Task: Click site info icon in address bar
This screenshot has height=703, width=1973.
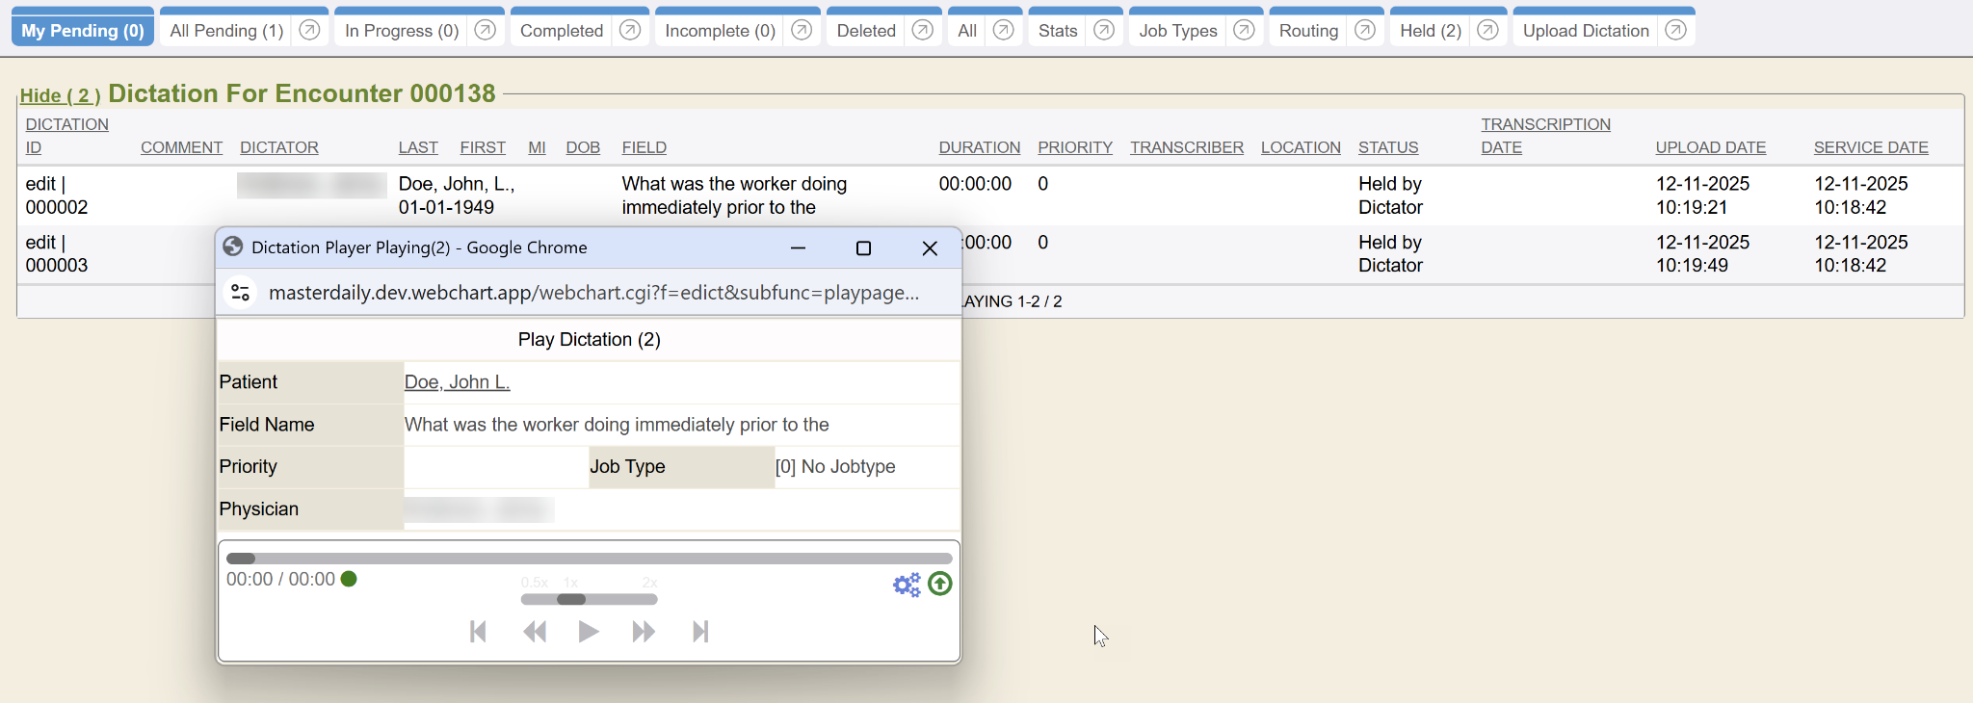Action: pyautogui.click(x=241, y=293)
